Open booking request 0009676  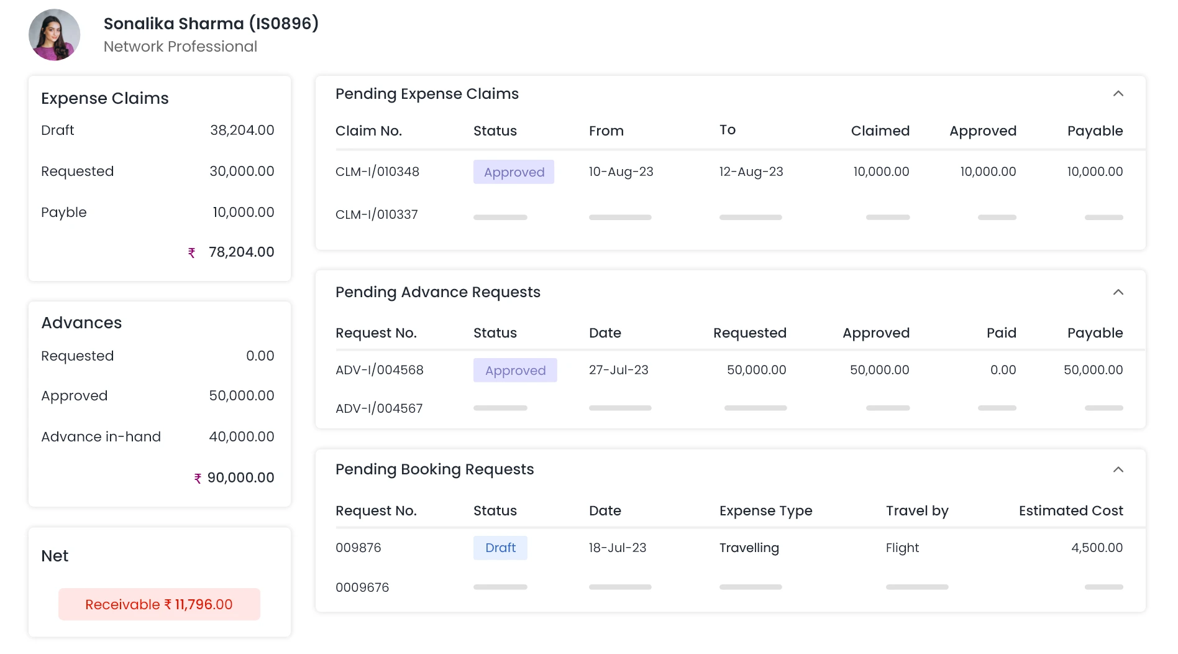pyautogui.click(x=362, y=587)
